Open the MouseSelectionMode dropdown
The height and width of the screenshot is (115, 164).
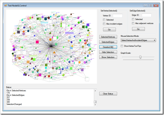138,40
